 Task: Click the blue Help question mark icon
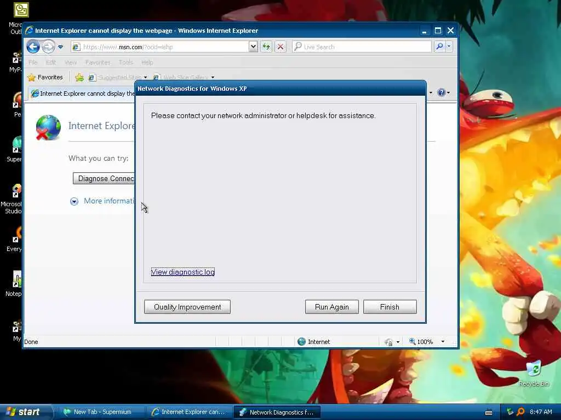(x=442, y=93)
